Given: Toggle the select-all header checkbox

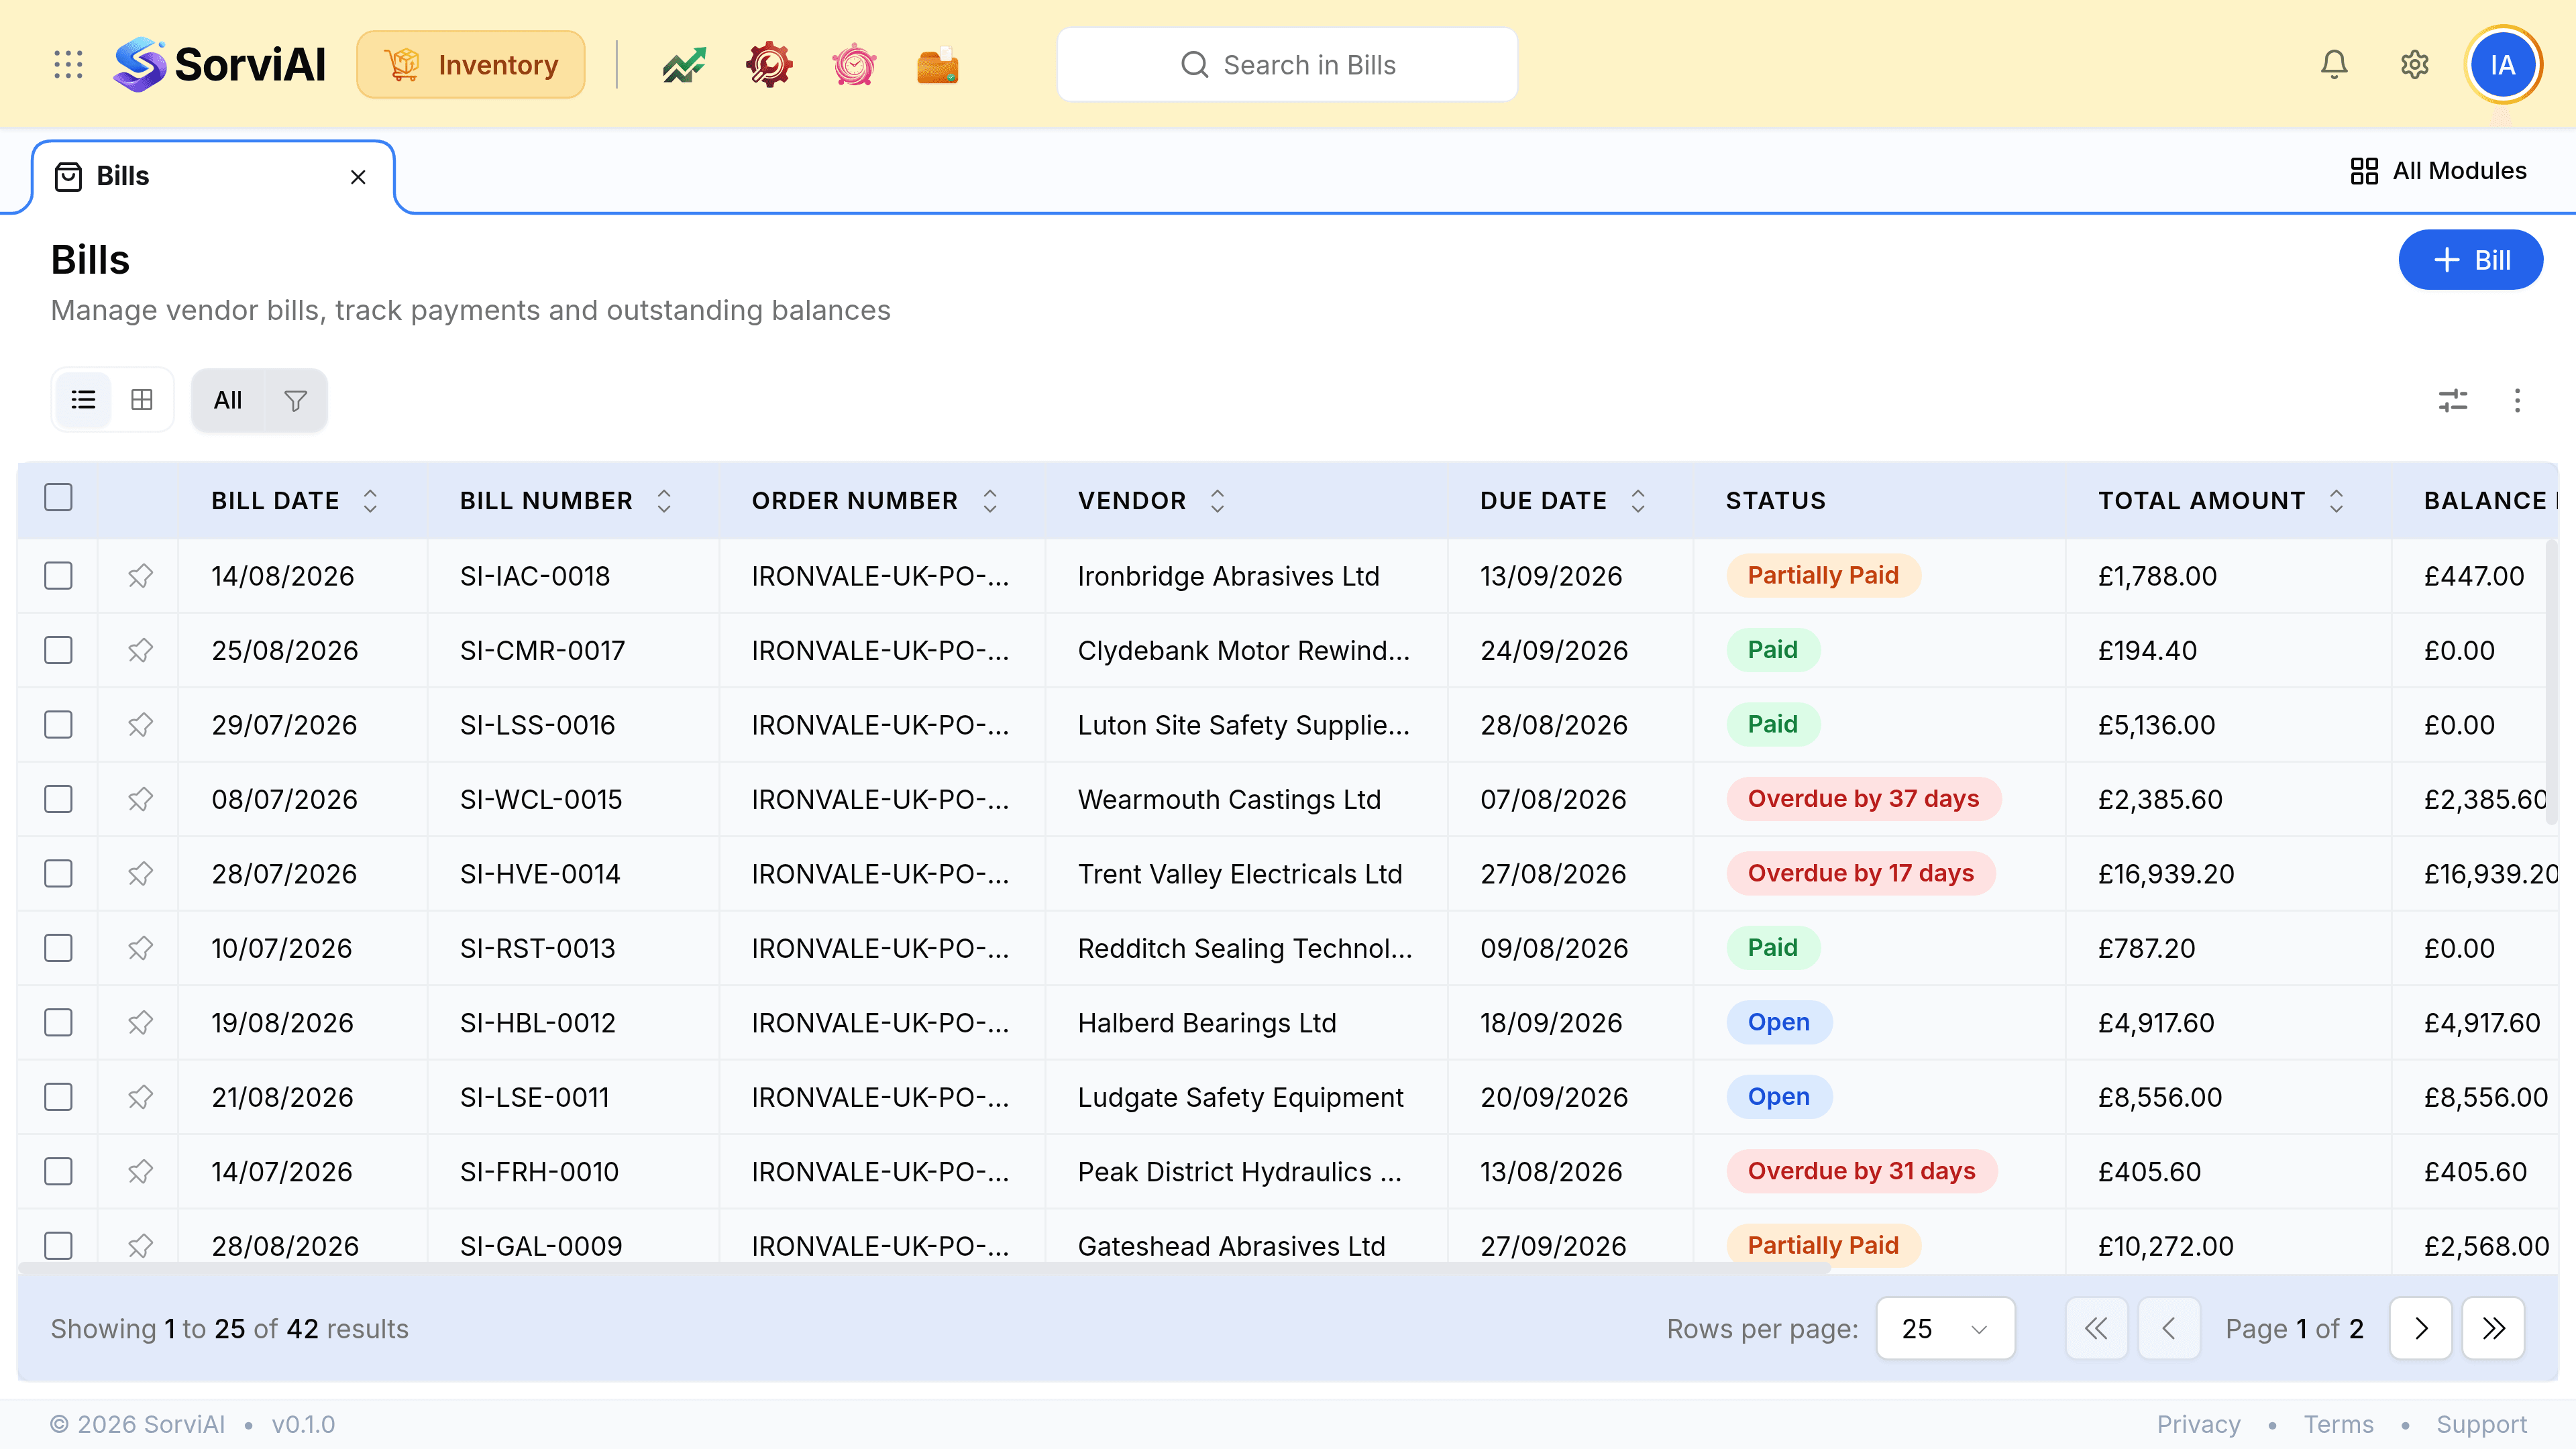Looking at the screenshot, I should [59, 497].
